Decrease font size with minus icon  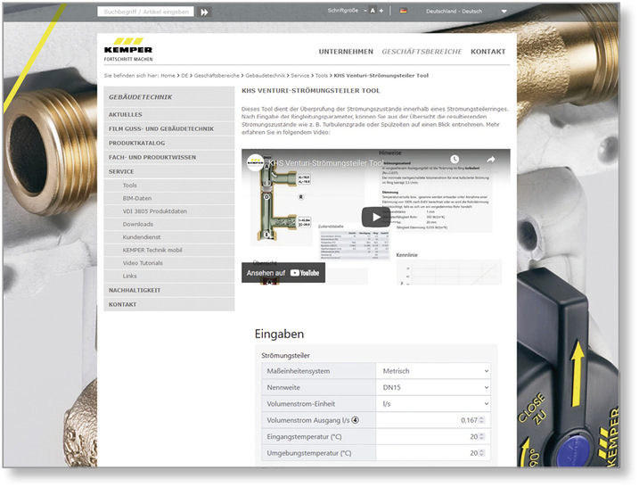pyautogui.click(x=365, y=12)
